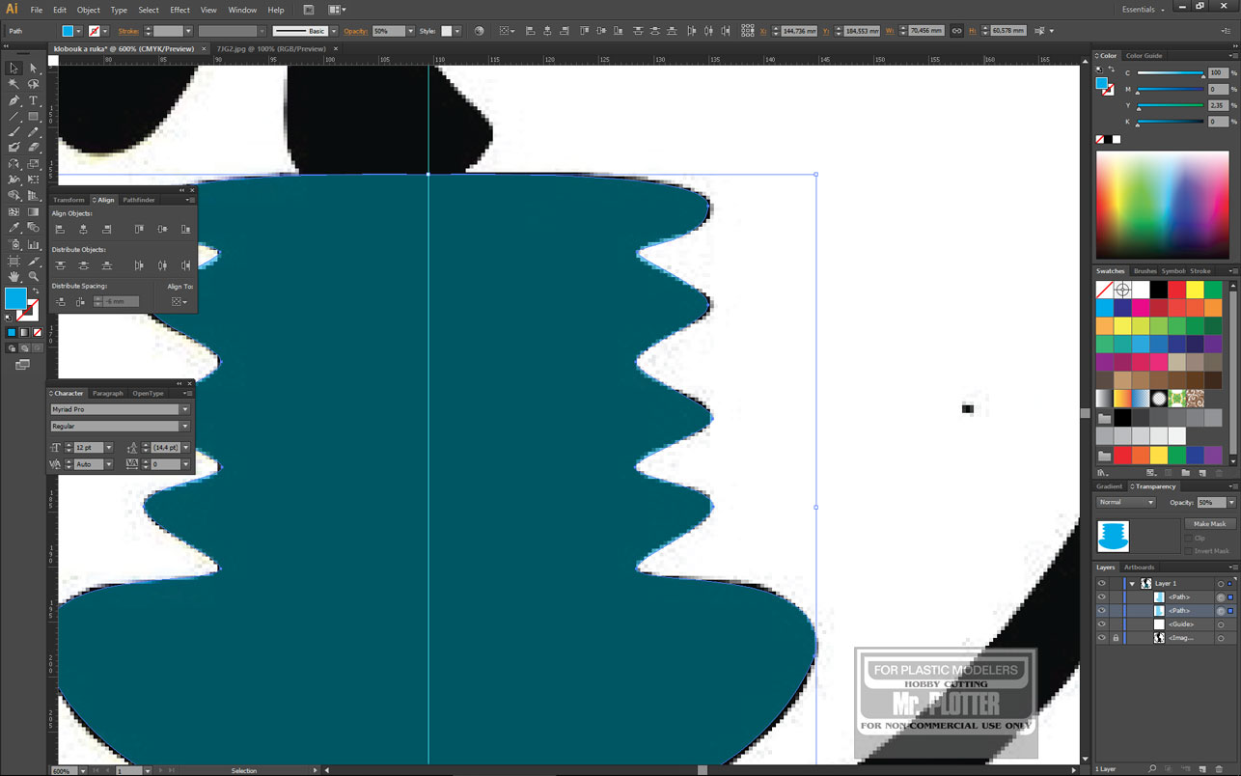Click Horizontal Align Left in Align panel
This screenshot has height=776, width=1241.
60,230
